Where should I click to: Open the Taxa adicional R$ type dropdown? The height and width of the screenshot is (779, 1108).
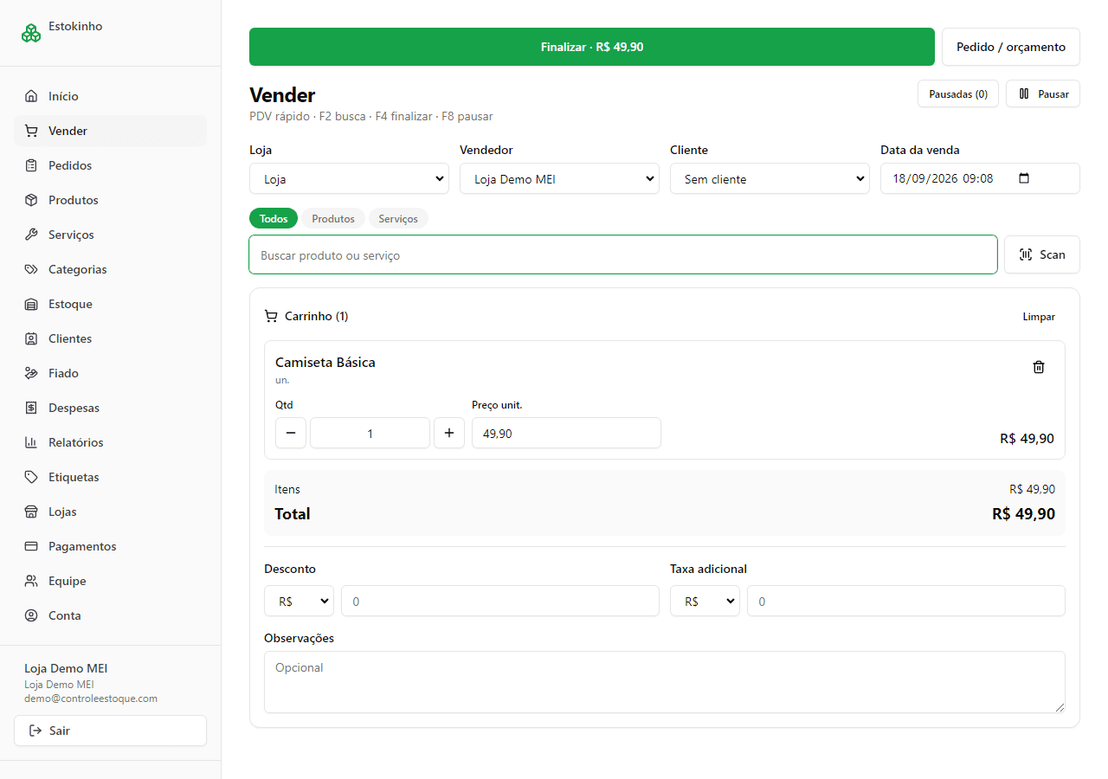(x=705, y=601)
